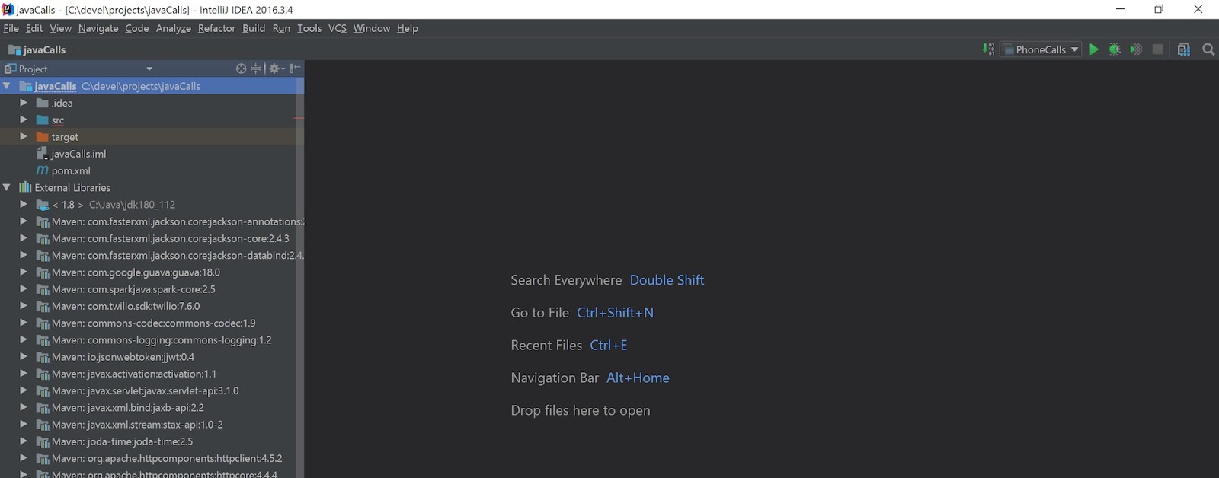The width and height of the screenshot is (1219, 478).
Task: Click the Double Shift shortcut text
Action: (667, 280)
